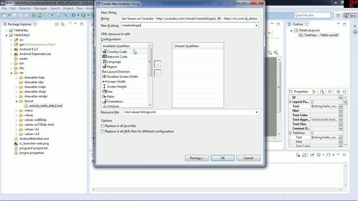Screen dimensions: 358x201
Task: Collapse RelativeLayout node in Outline
Action: 291,30
